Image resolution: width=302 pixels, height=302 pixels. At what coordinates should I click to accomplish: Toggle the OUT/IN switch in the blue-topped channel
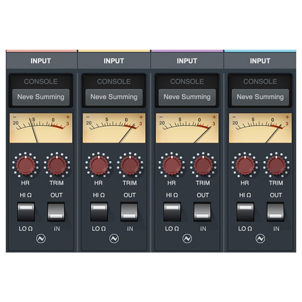[x=276, y=212]
